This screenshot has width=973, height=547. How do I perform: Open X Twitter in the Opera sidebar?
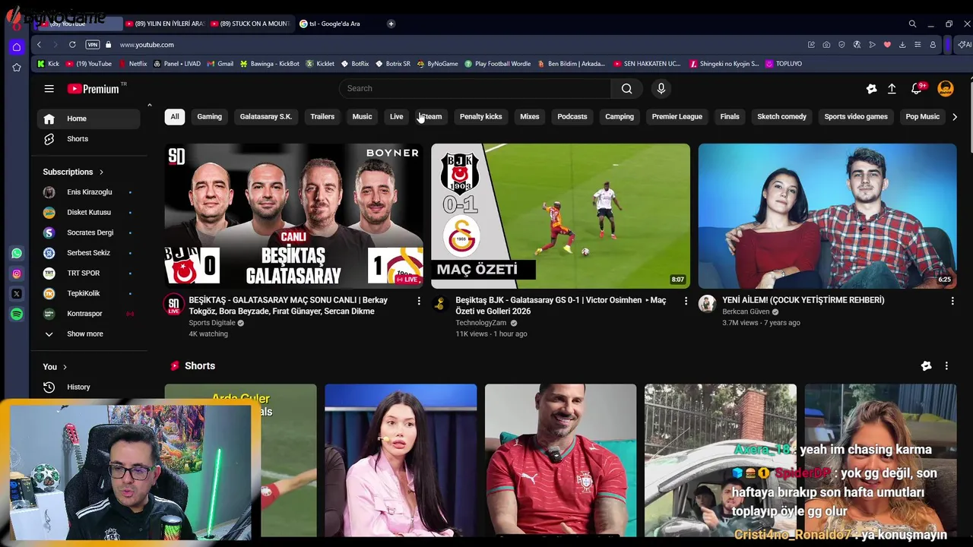tap(17, 294)
